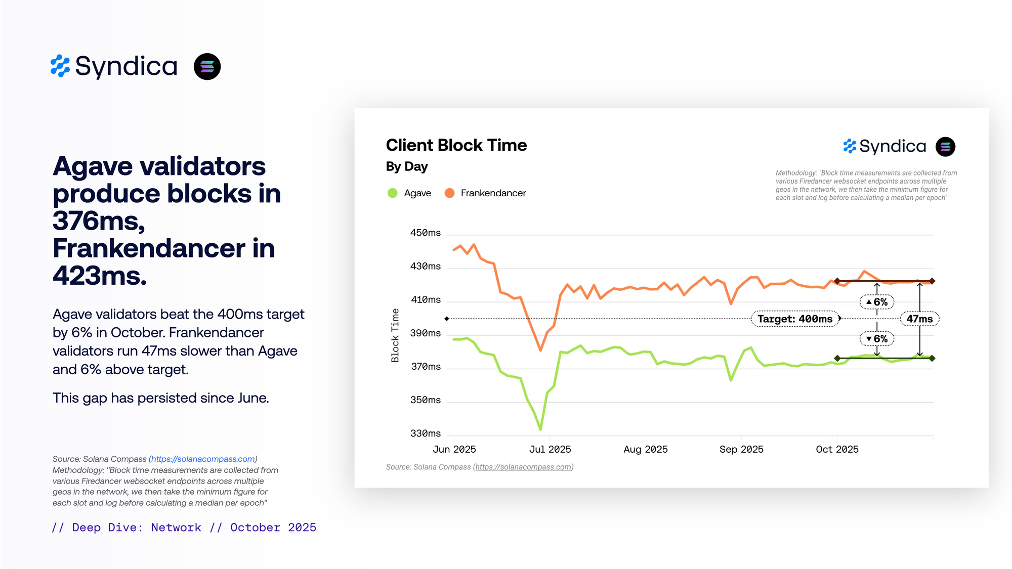Screen dimensions: 1012x569
Task: Click the Syndica logo inside the chart card
Action: [x=884, y=147]
